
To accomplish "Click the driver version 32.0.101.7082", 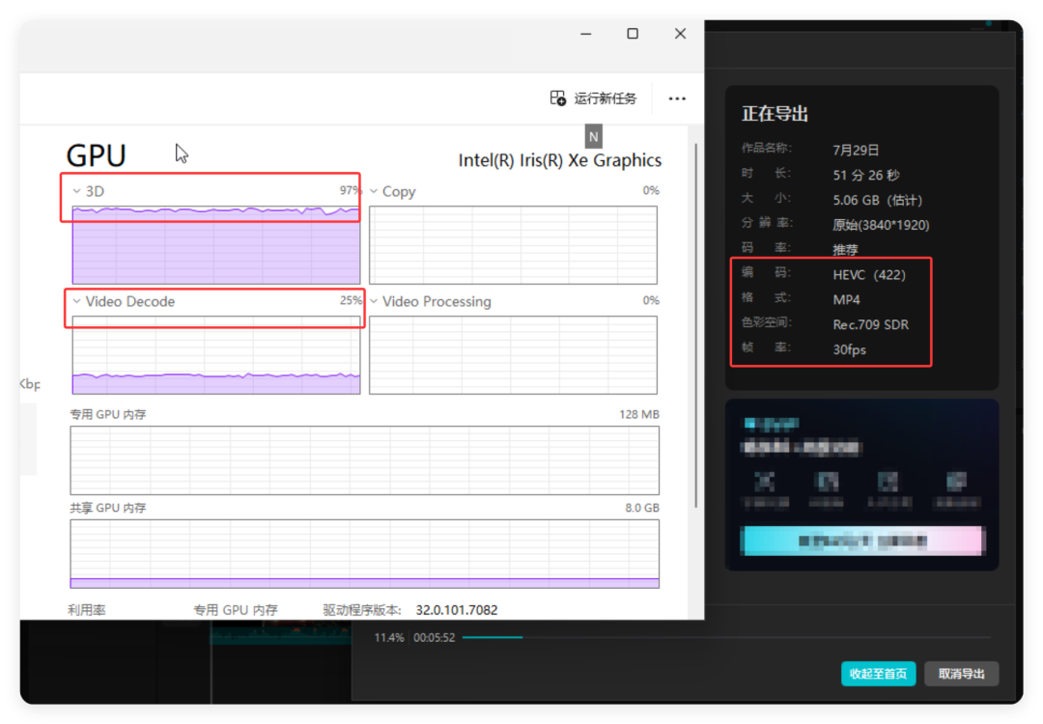I will 456,610.
